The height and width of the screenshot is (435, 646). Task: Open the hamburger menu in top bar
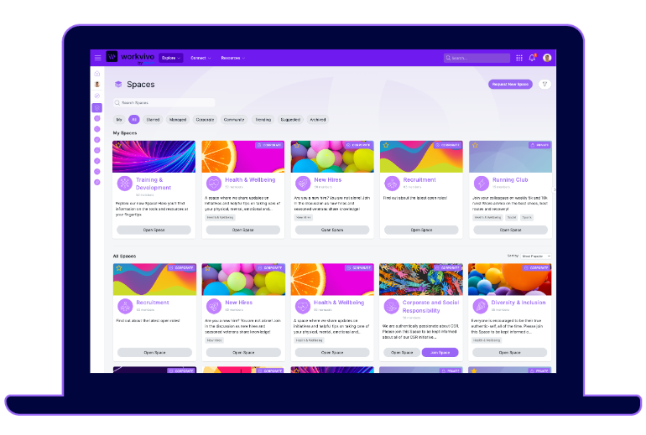97,58
